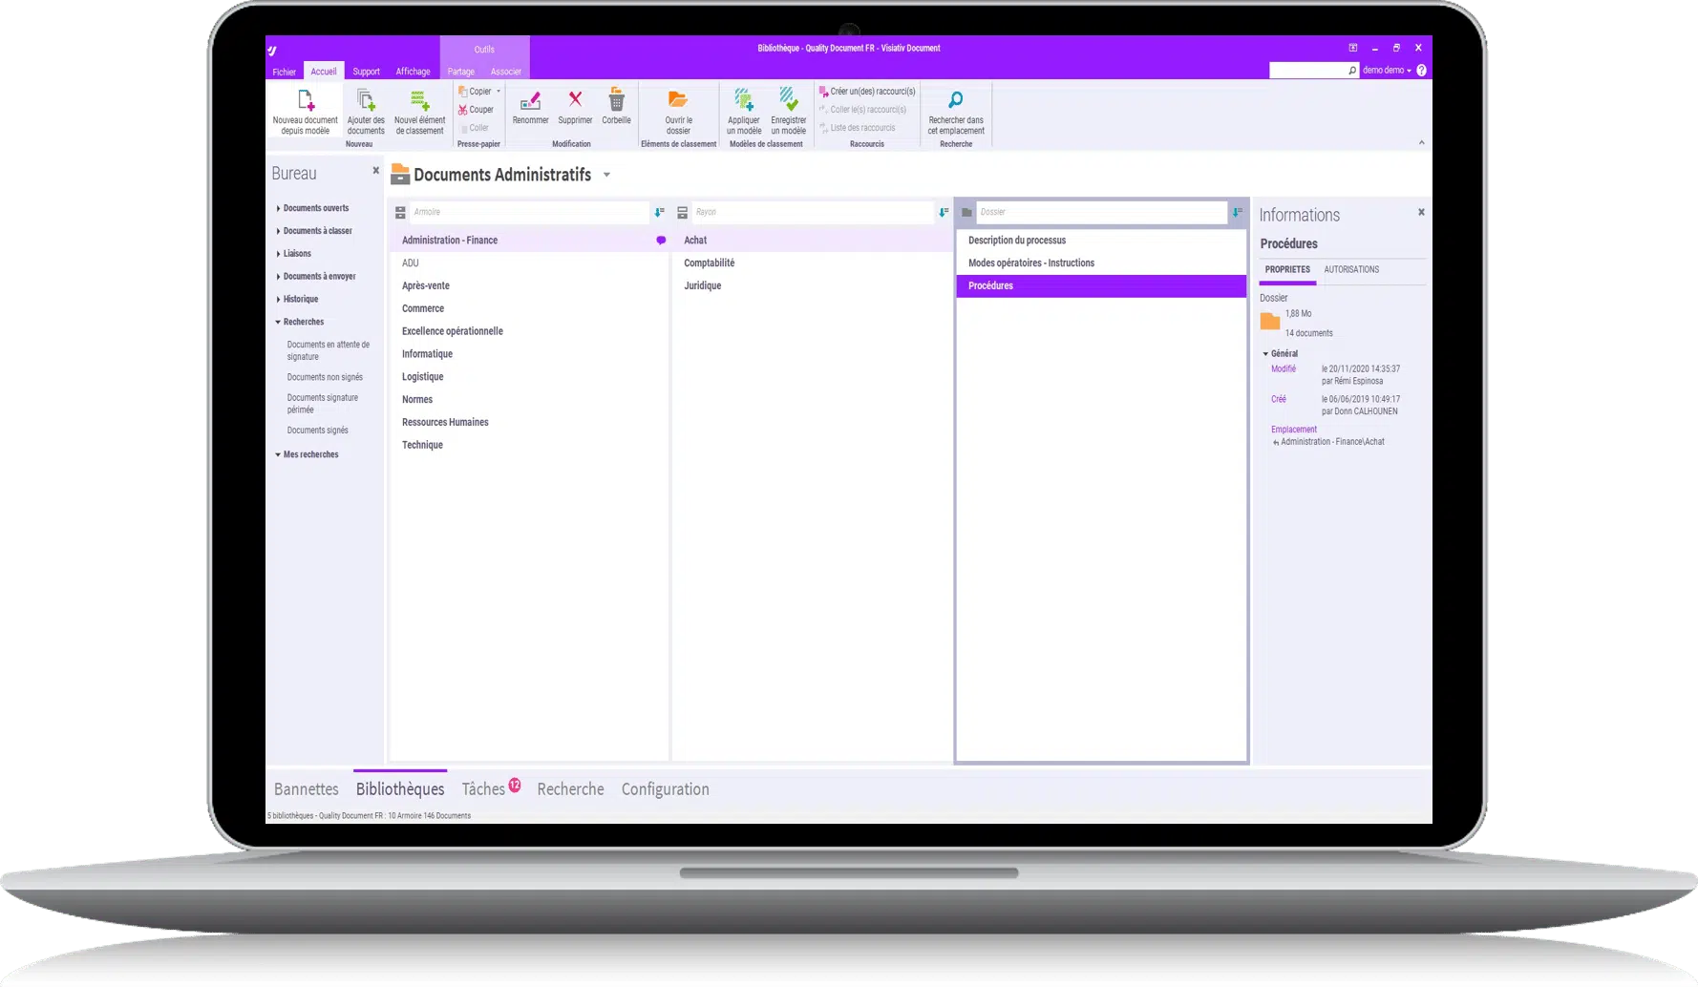Image resolution: width=1698 pixels, height=987 pixels.
Task: Click Créer un(des) raccourci(s)
Action: (867, 91)
